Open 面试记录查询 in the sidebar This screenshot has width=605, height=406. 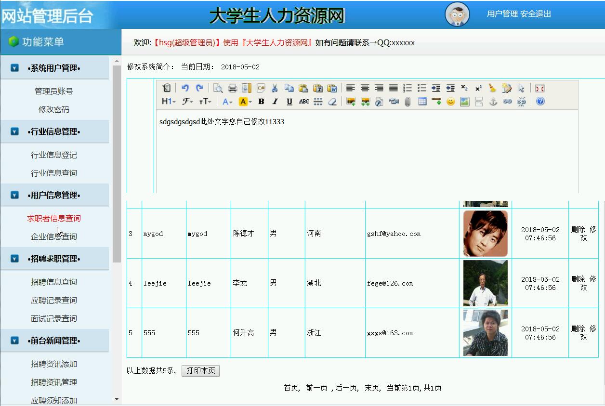coord(54,318)
